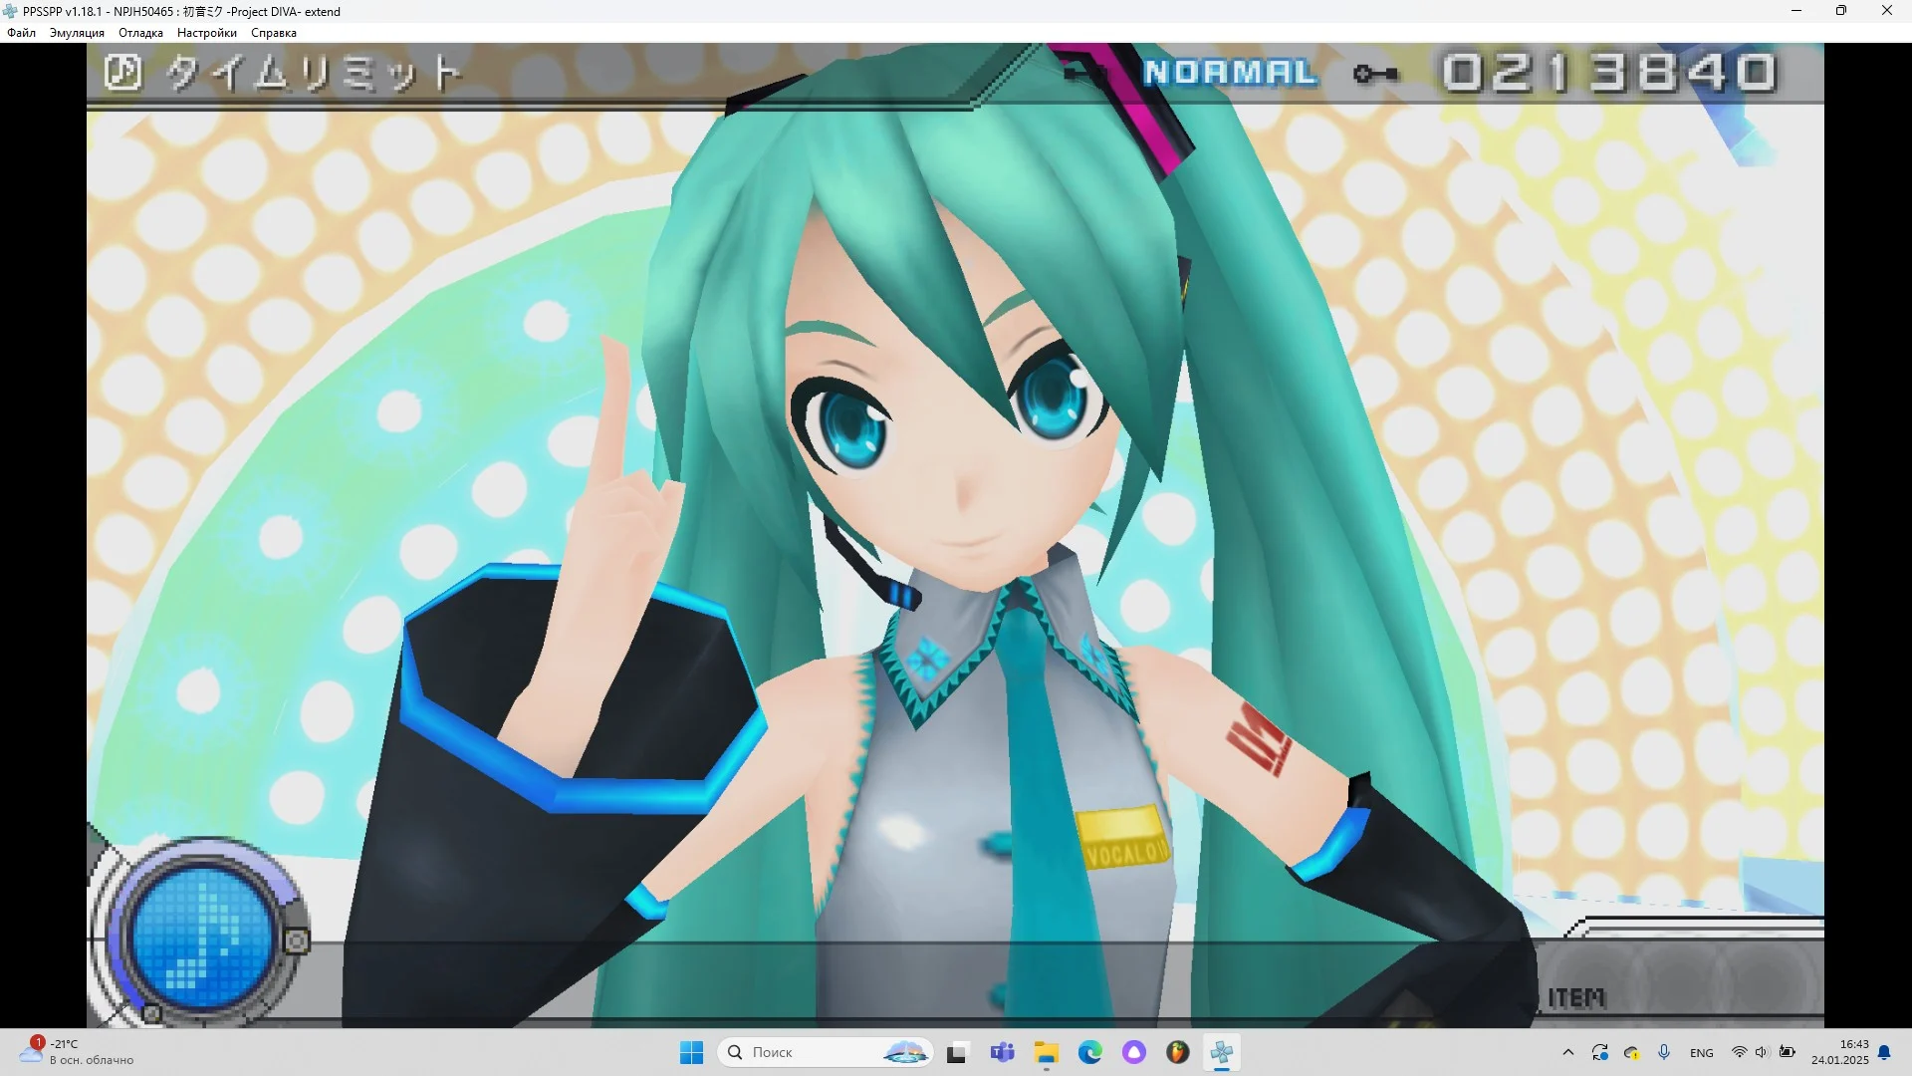Click the ITEM panel in game HUD
This screenshot has width=1912, height=1076.
click(x=1679, y=978)
